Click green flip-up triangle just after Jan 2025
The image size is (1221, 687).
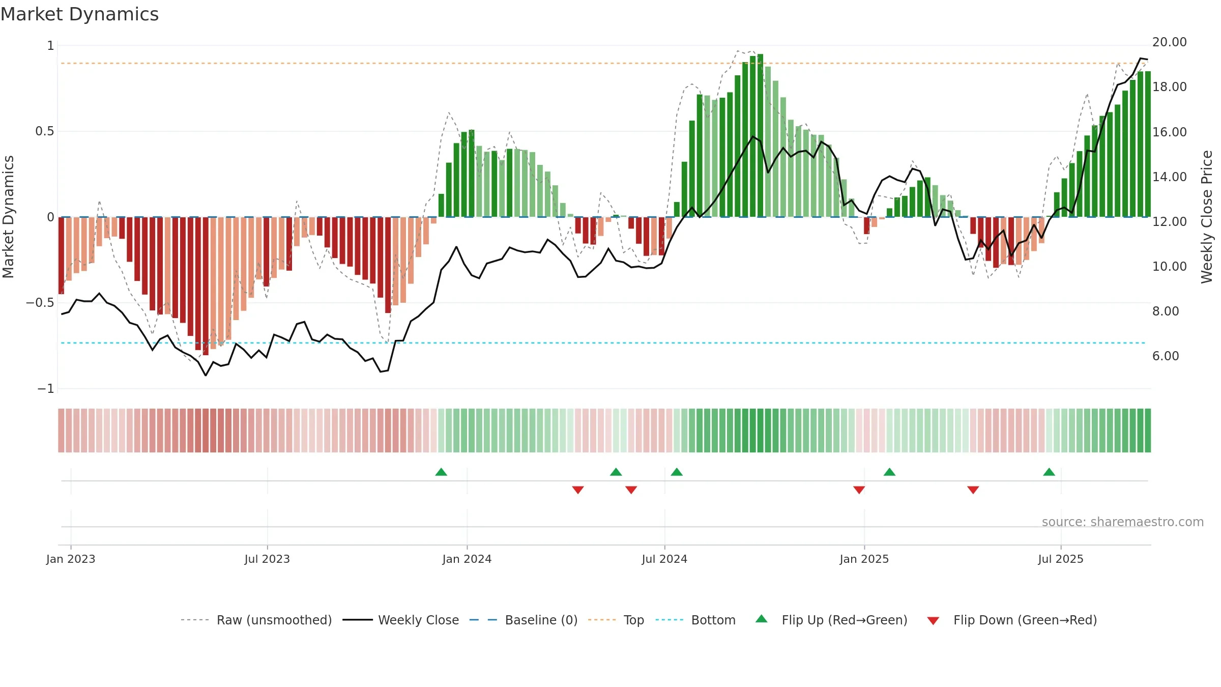click(889, 472)
